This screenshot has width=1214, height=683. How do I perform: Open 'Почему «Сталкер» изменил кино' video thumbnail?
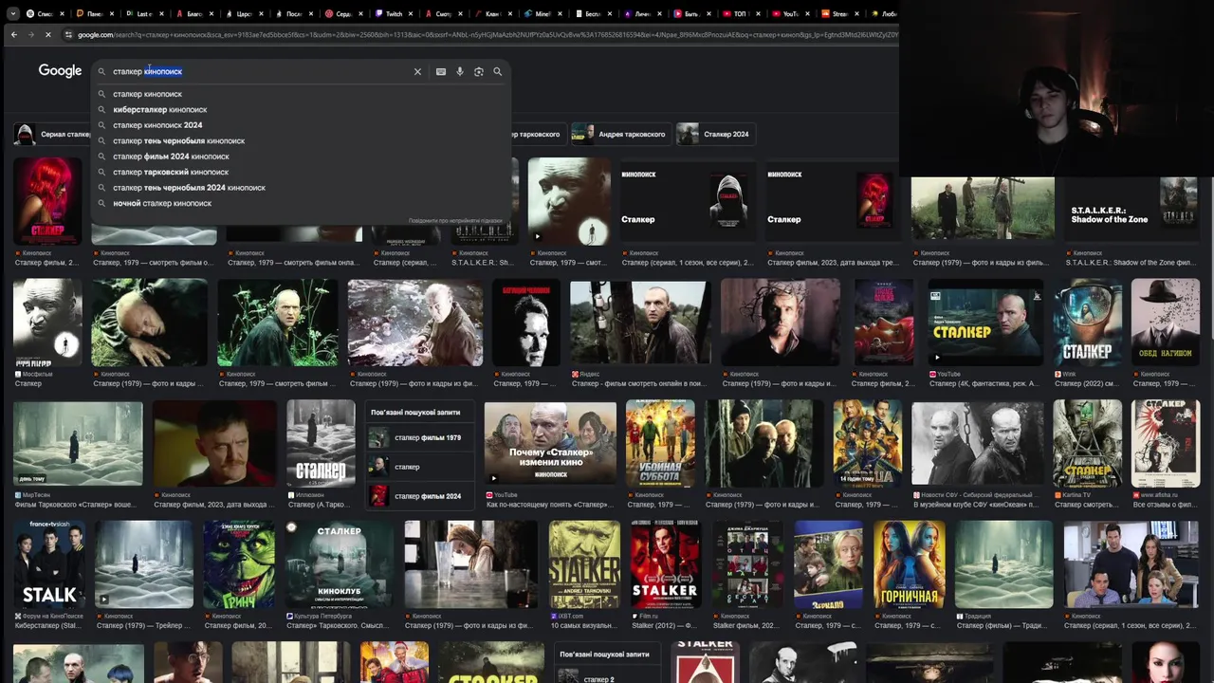coord(550,443)
